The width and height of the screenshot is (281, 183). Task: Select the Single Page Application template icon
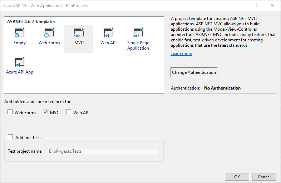coord(138,32)
